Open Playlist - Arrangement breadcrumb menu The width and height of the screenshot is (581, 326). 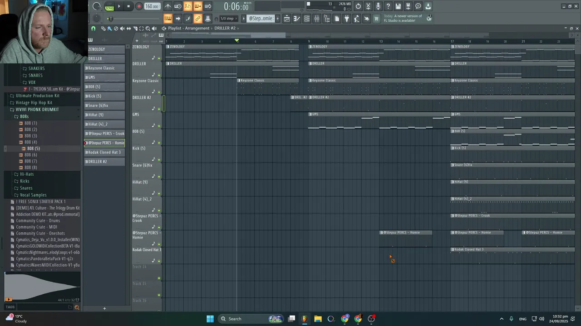(189, 28)
